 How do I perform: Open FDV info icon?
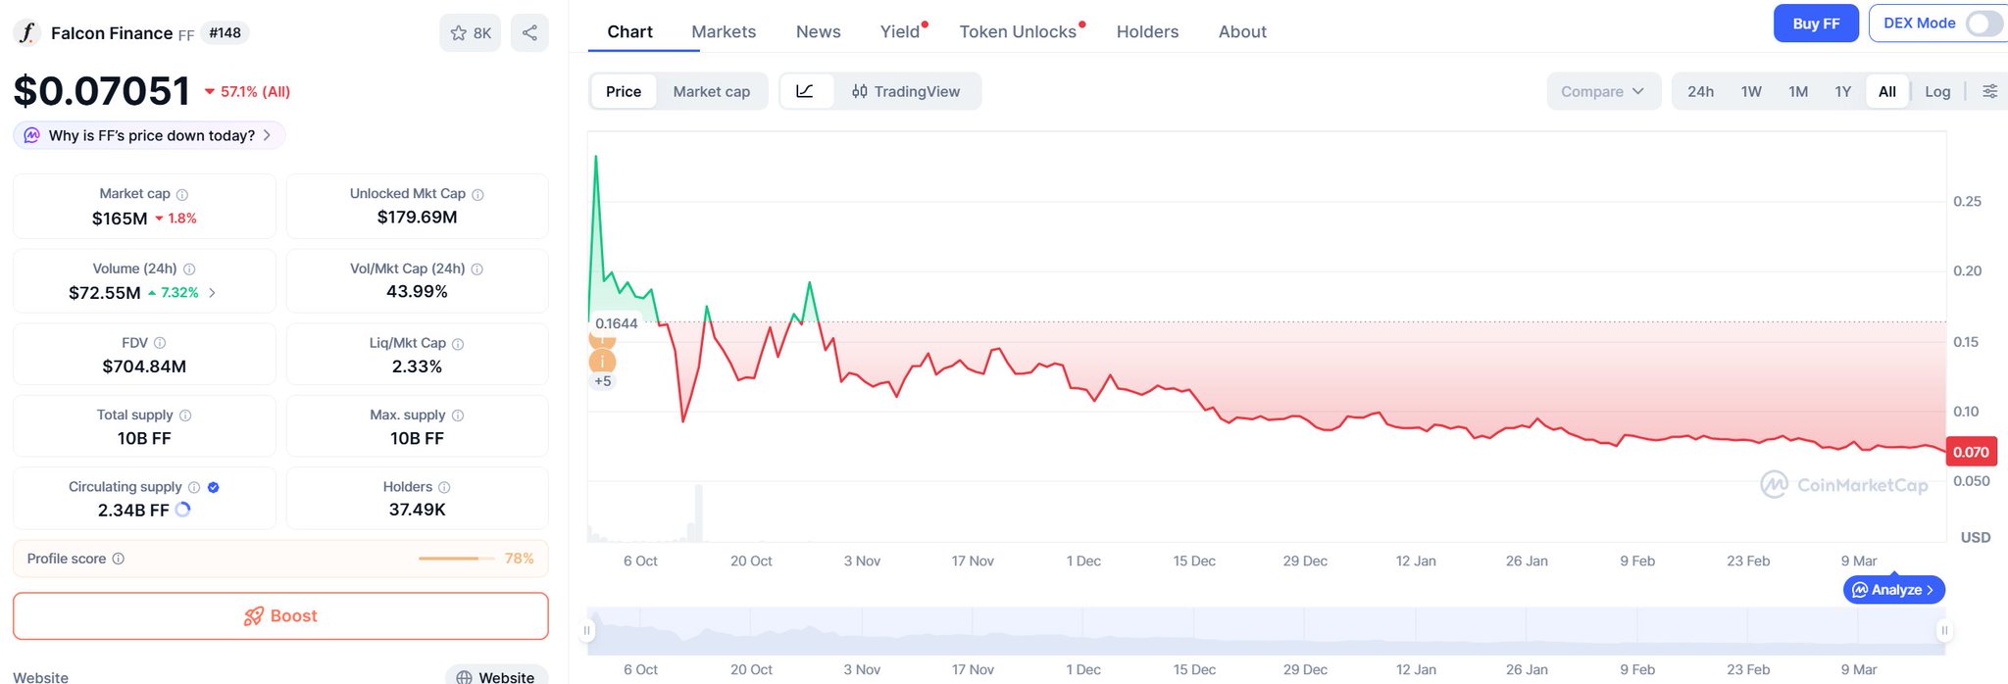(160, 343)
